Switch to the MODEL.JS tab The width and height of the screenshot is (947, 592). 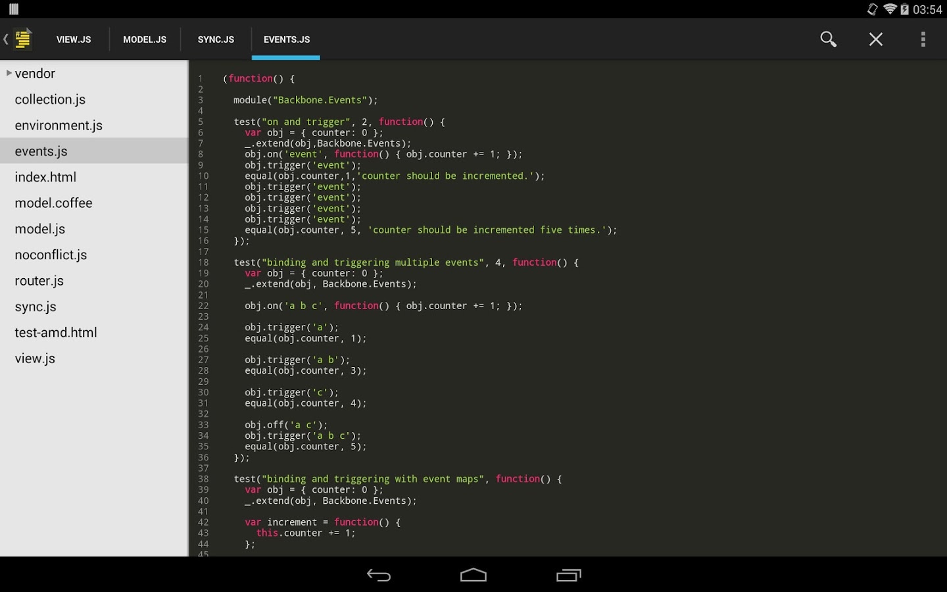pos(145,39)
